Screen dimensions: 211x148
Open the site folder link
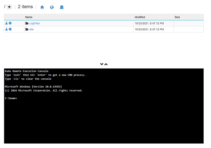point(31,29)
